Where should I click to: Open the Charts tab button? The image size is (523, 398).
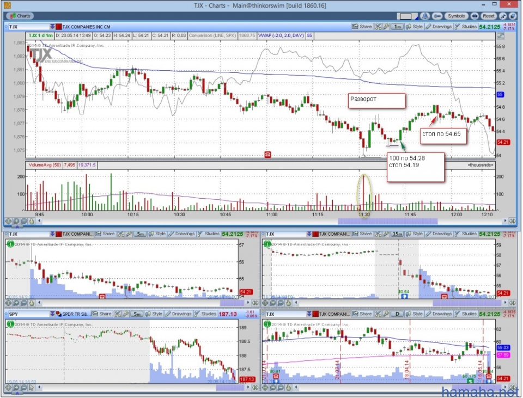tap(20, 16)
